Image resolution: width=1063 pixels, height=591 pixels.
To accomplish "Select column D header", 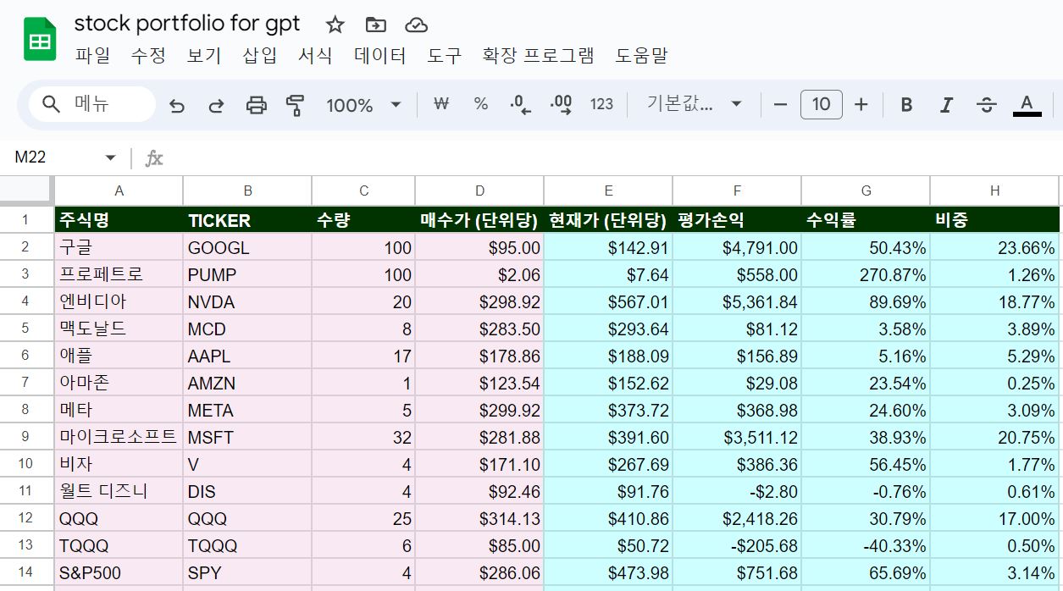I will click(x=479, y=191).
